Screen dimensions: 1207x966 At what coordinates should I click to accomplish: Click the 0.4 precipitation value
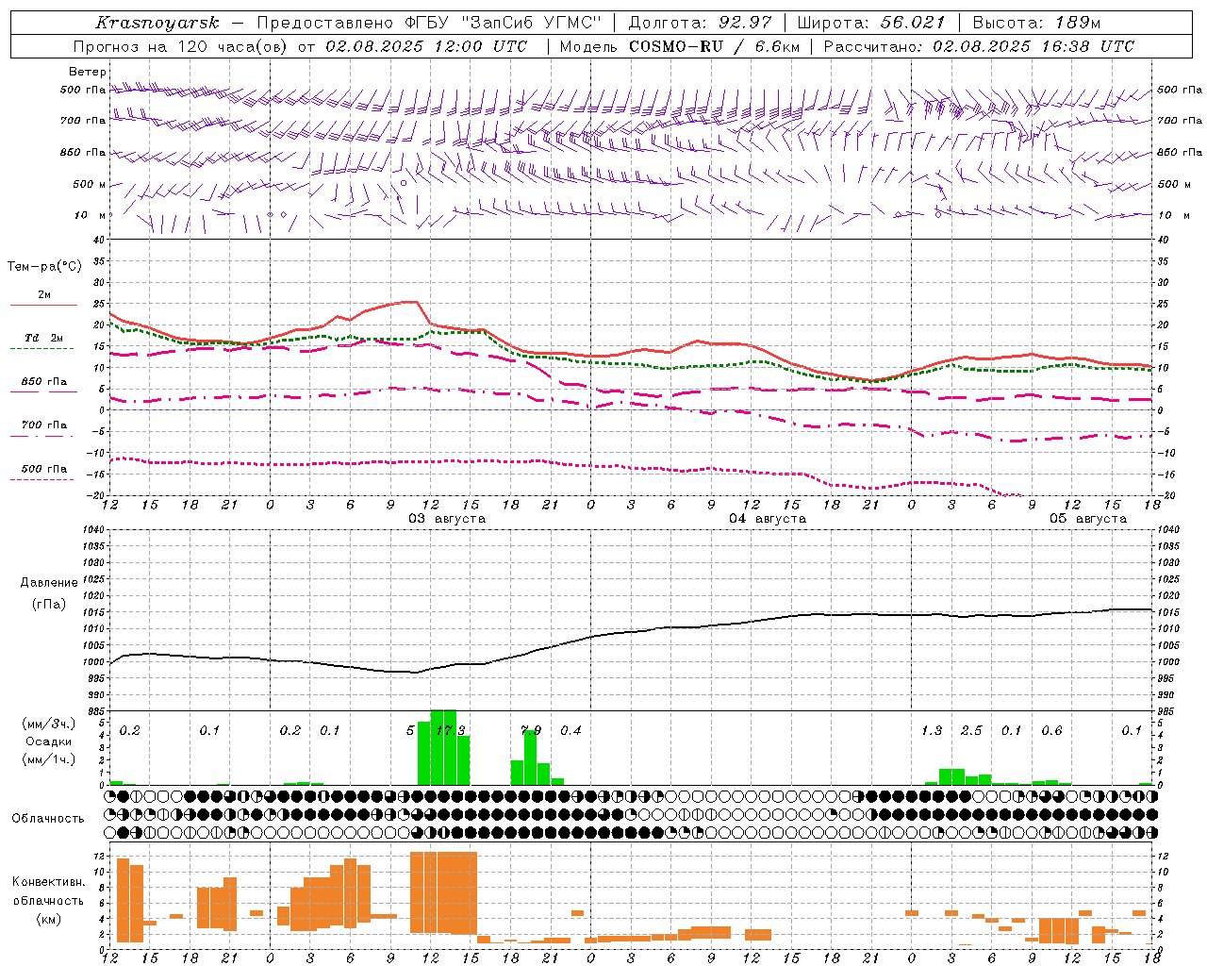(570, 730)
